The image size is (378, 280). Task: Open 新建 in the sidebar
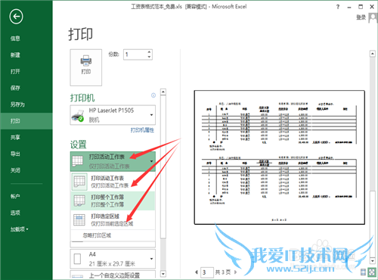pos(15,54)
